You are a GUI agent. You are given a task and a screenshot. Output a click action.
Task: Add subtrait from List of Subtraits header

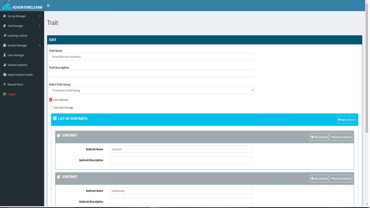point(346,120)
